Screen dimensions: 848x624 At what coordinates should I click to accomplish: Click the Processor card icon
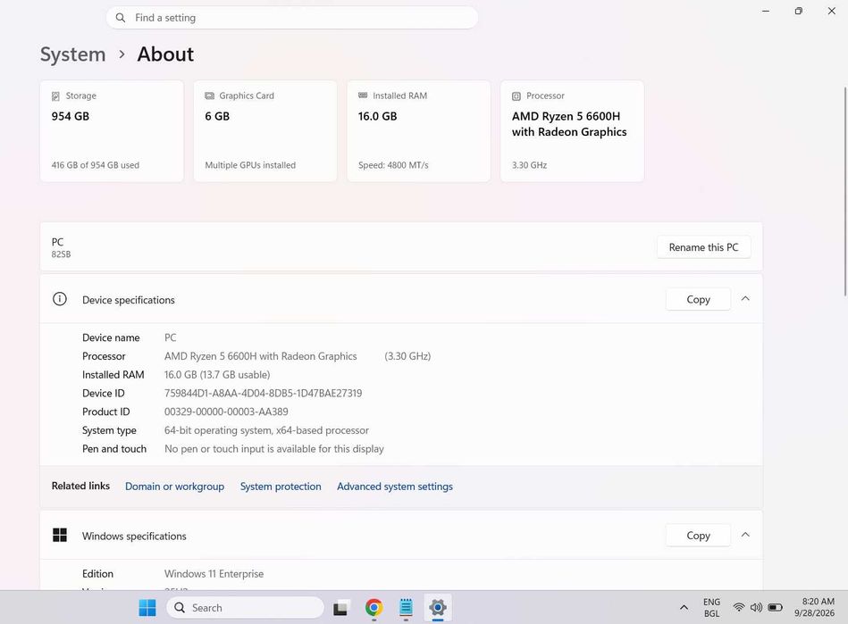[516, 96]
